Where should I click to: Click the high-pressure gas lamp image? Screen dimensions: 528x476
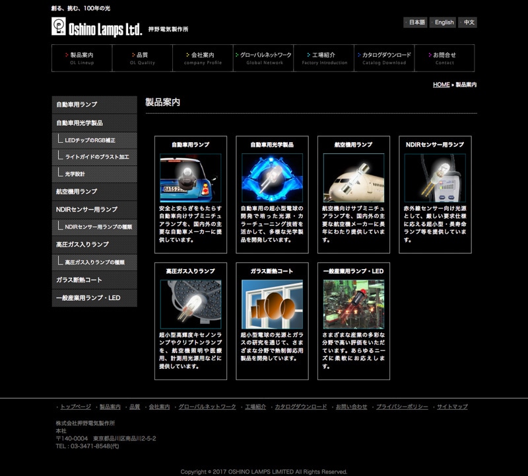pos(190,304)
